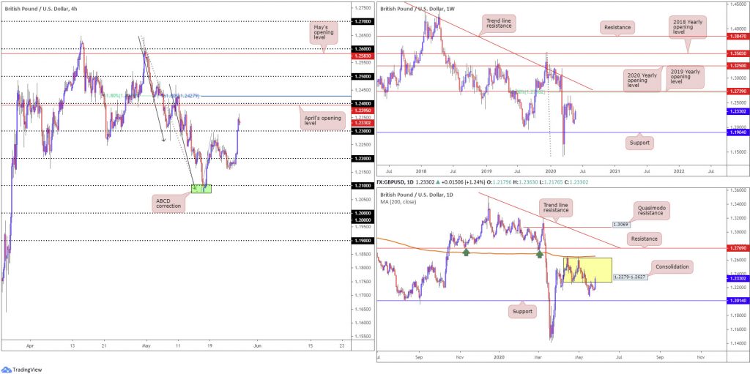This screenshot has height=374, width=750.
Task: Click current price 1.23302 tag on daily chart
Action: (737, 278)
